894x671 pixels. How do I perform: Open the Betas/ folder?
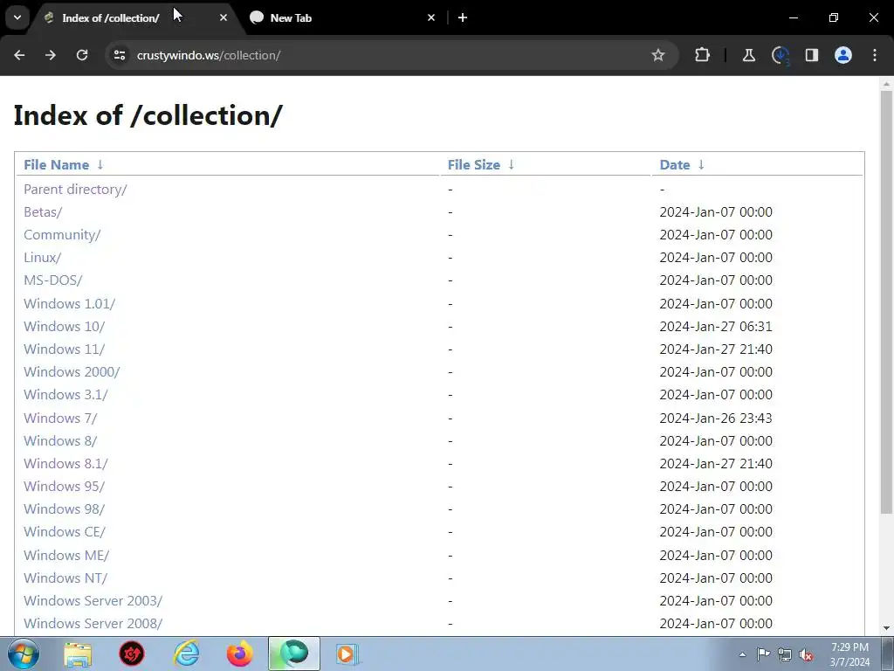[x=43, y=212]
